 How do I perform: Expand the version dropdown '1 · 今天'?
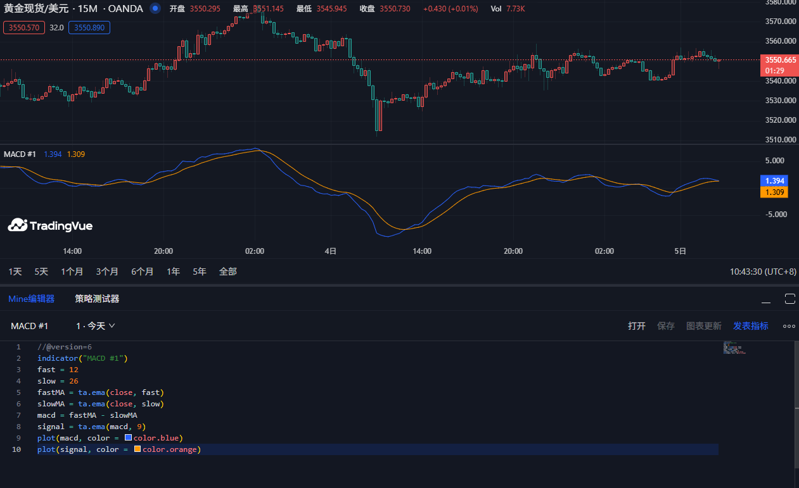point(96,326)
